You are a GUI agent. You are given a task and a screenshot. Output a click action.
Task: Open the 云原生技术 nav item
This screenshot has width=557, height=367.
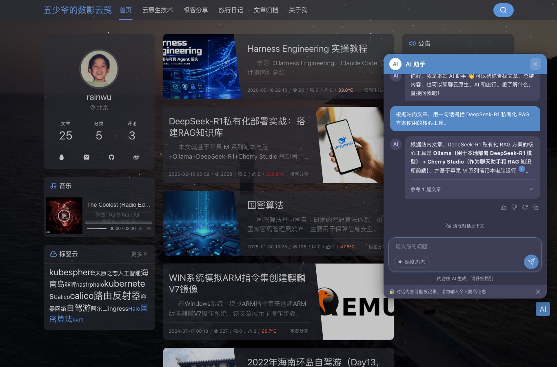158,10
